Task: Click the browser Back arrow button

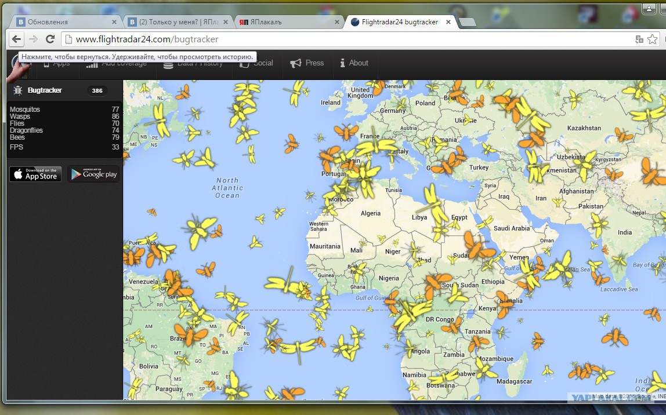Action: pos(16,39)
